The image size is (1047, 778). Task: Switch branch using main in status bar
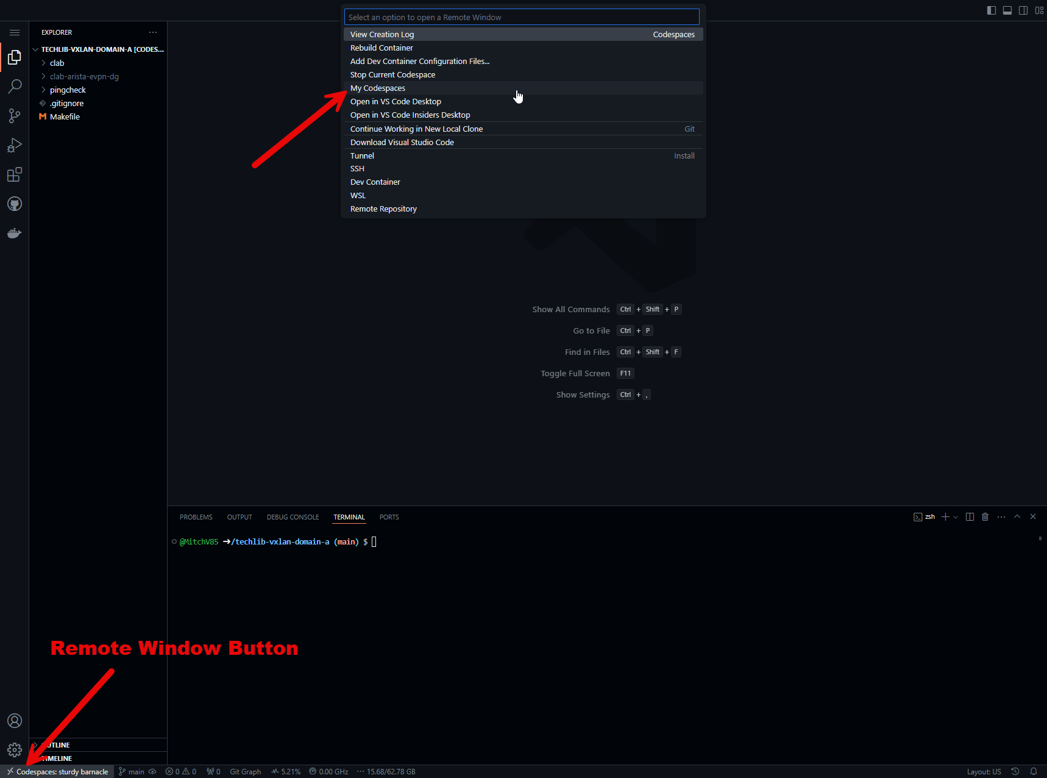132,772
